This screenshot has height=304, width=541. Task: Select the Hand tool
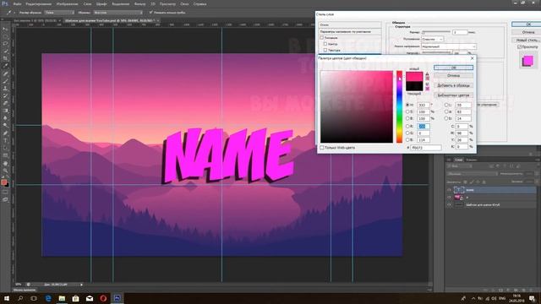[5, 163]
